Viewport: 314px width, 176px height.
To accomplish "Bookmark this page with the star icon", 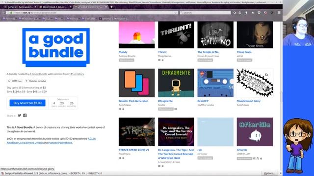I will click(235, 13).
